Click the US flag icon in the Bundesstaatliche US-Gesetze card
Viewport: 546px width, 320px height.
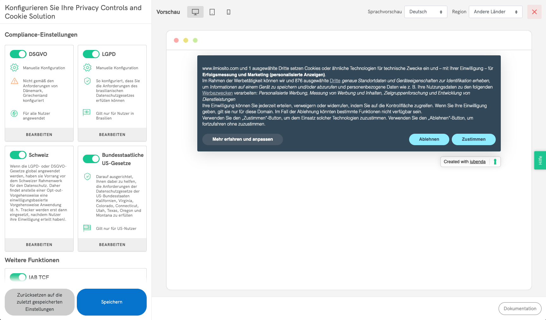click(x=87, y=228)
